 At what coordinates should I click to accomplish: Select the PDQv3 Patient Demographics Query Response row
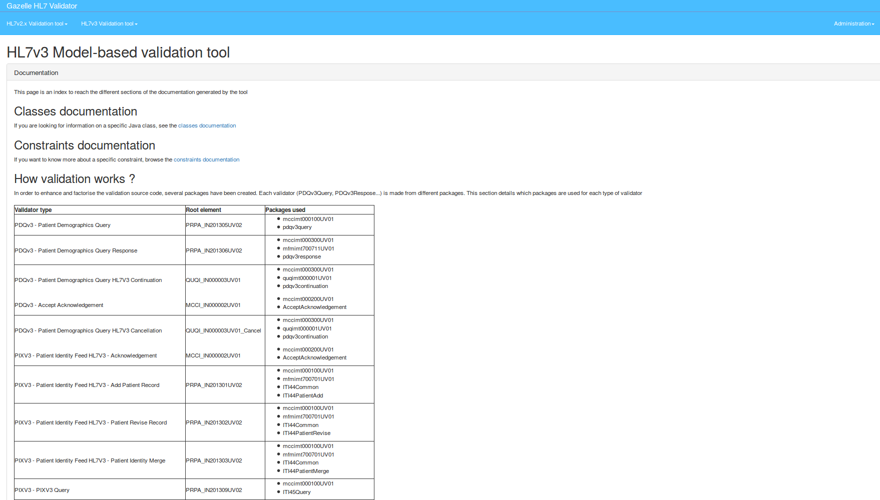(76, 250)
